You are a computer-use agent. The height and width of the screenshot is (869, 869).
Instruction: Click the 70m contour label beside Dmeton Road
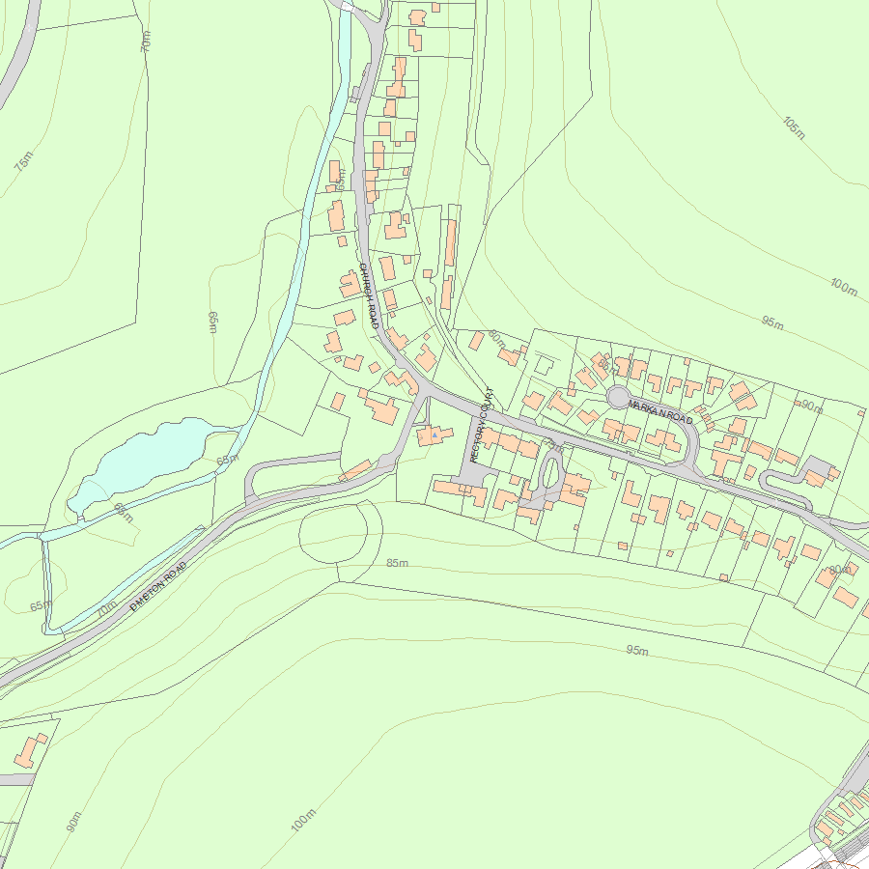click(x=107, y=609)
